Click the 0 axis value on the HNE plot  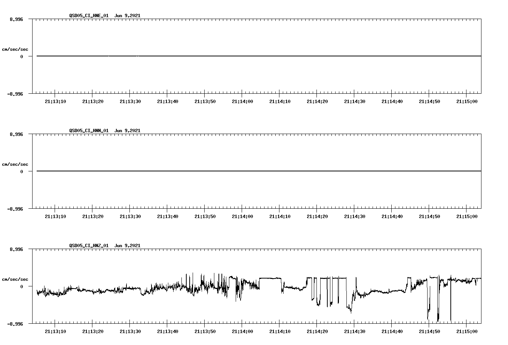pos(22,57)
